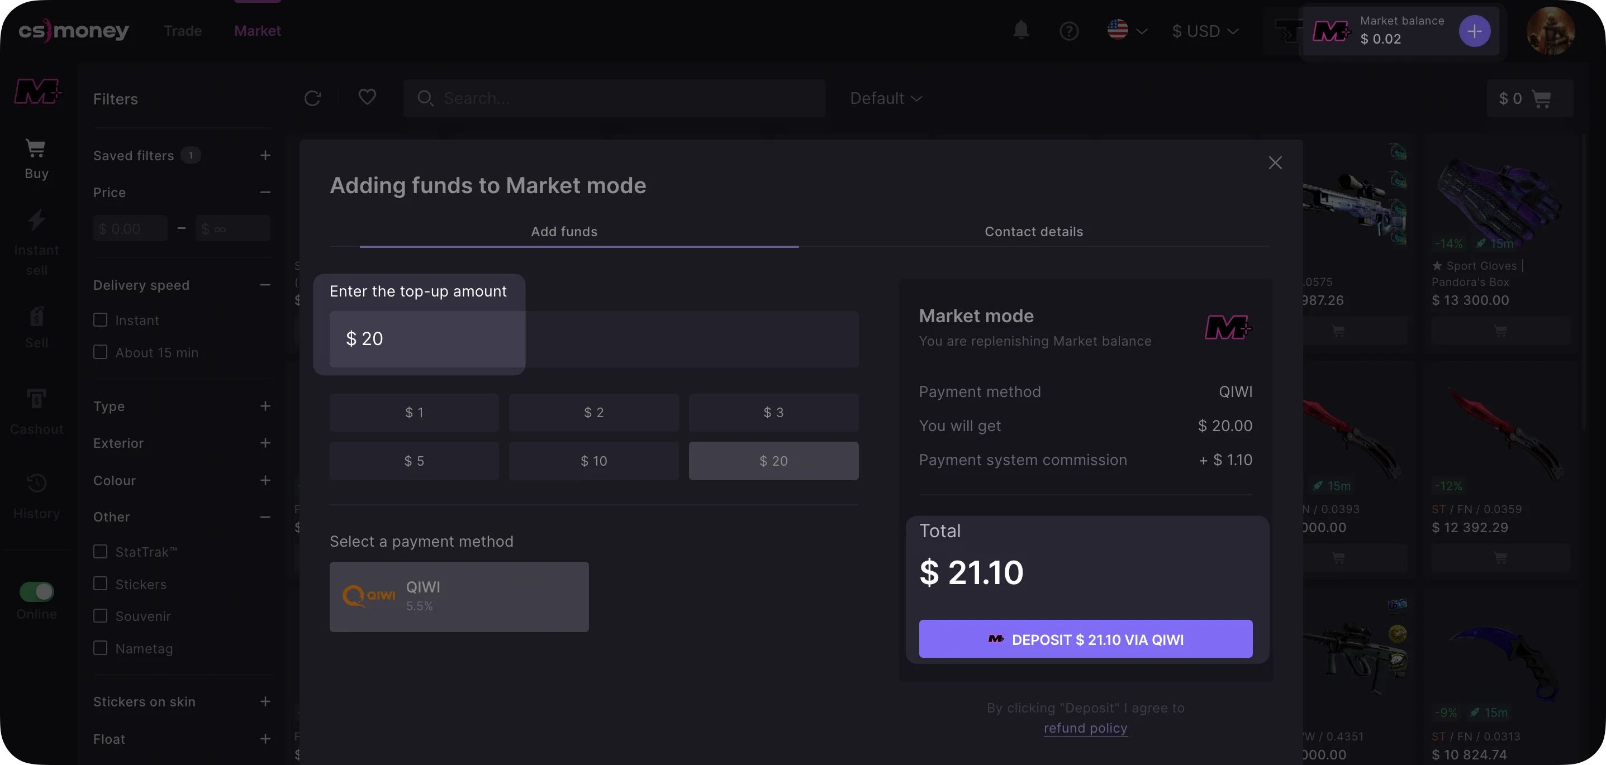The width and height of the screenshot is (1606, 765).
Task: Open the help question mark icon
Action: click(x=1068, y=31)
